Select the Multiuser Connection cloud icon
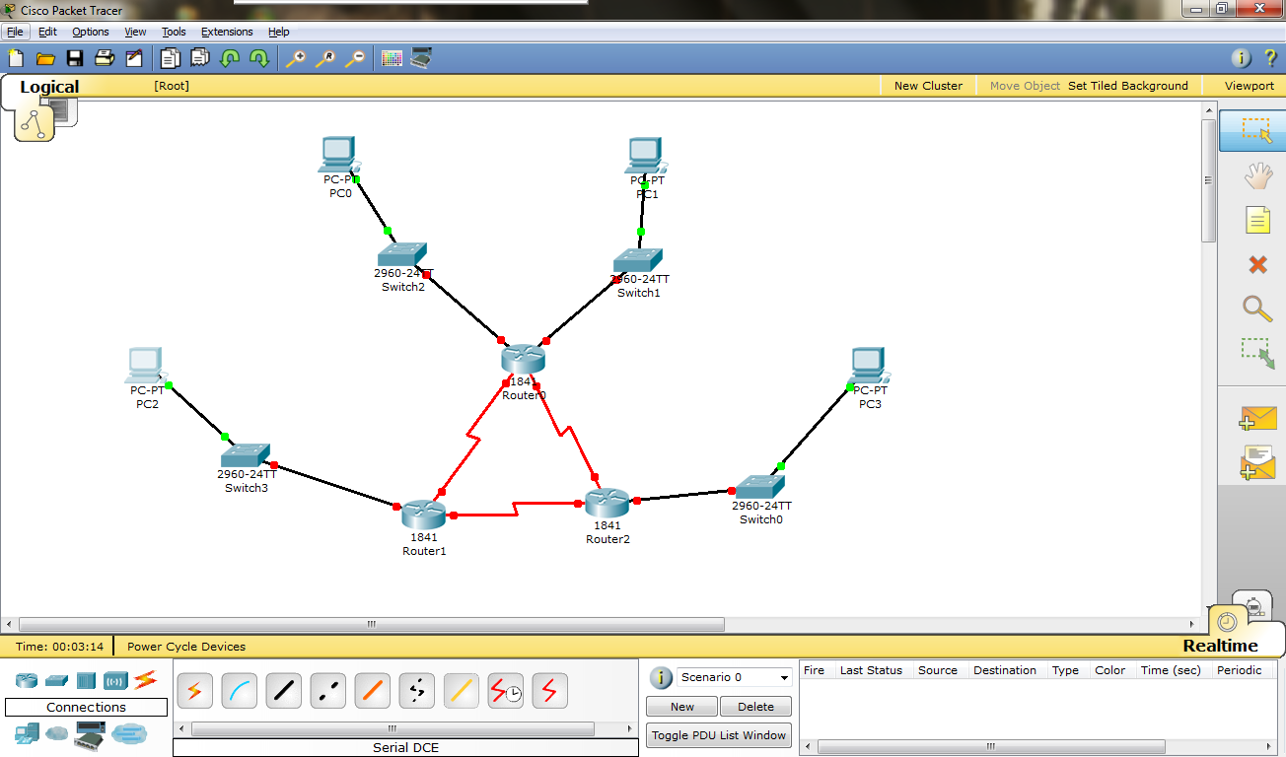The height and width of the screenshot is (757, 1286). coord(128,733)
